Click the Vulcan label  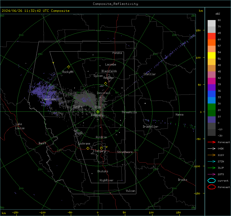(130, 191)
